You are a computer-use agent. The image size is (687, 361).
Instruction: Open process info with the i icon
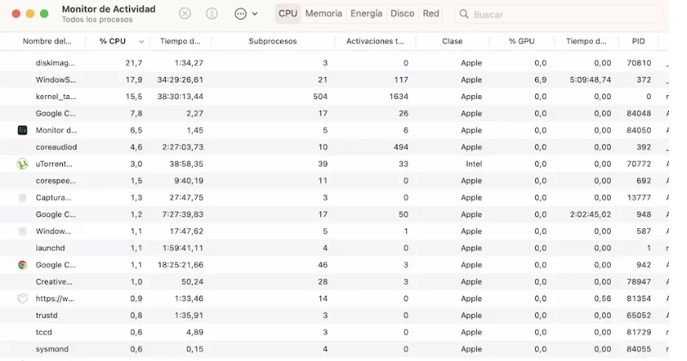(x=212, y=13)
